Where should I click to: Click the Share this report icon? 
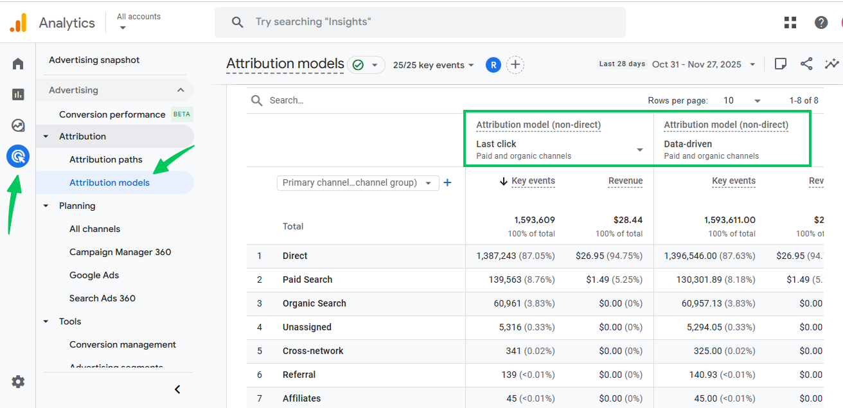pos(806,64)
